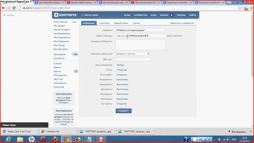
Task: Change the Фотографии setting Открытые
Action: (122, 75)
